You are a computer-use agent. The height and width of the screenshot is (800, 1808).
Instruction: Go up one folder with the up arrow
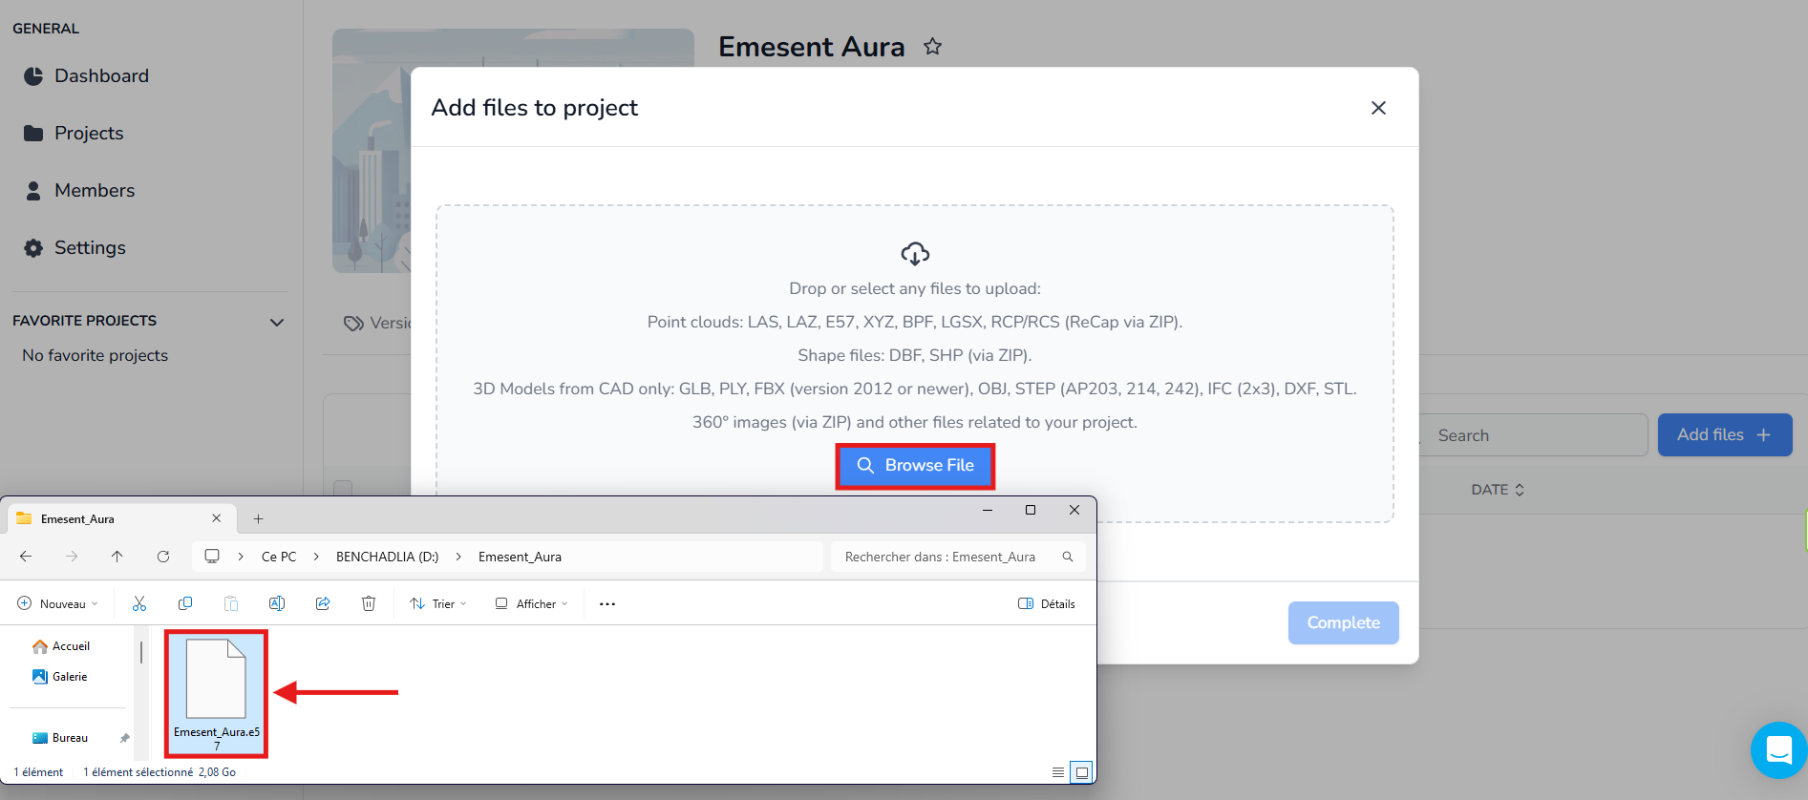click(x=117, y=557)
